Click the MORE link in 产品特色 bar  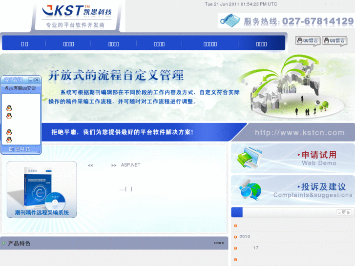click(x=219, y=243)
